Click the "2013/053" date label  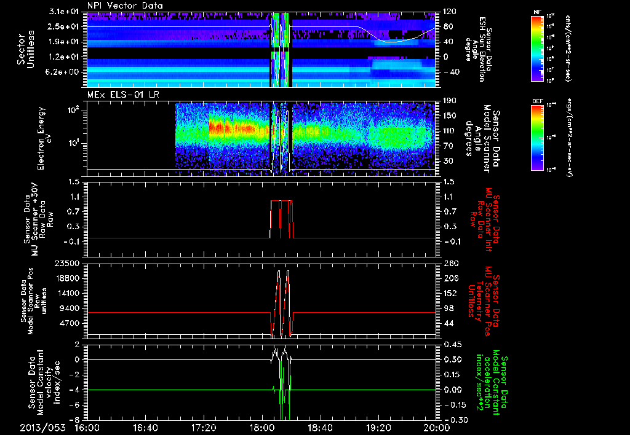[43, 428]
